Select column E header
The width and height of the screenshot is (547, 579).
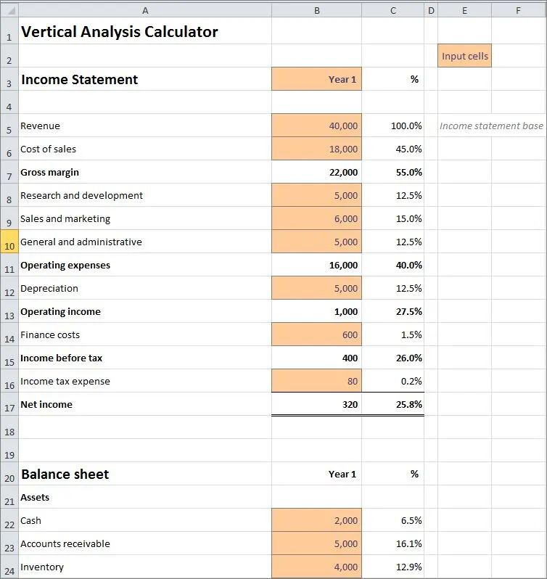pyautogui.click(x=464, y=11)
